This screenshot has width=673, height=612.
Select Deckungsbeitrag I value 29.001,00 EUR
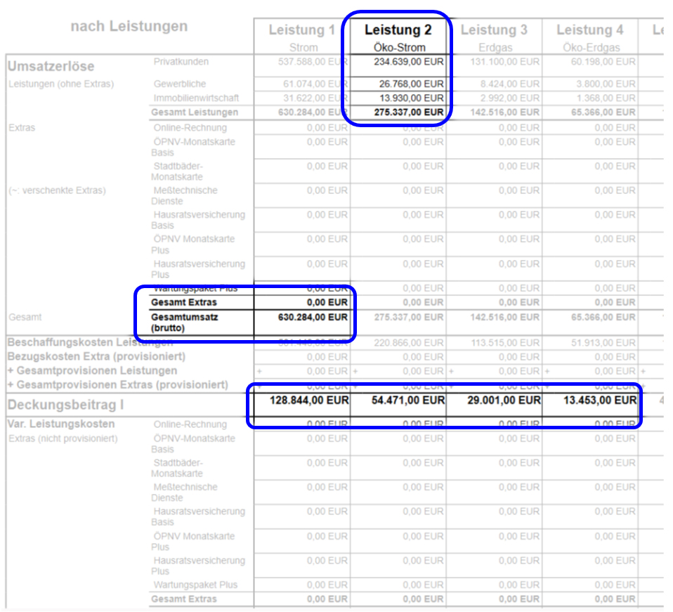point(504,401)
